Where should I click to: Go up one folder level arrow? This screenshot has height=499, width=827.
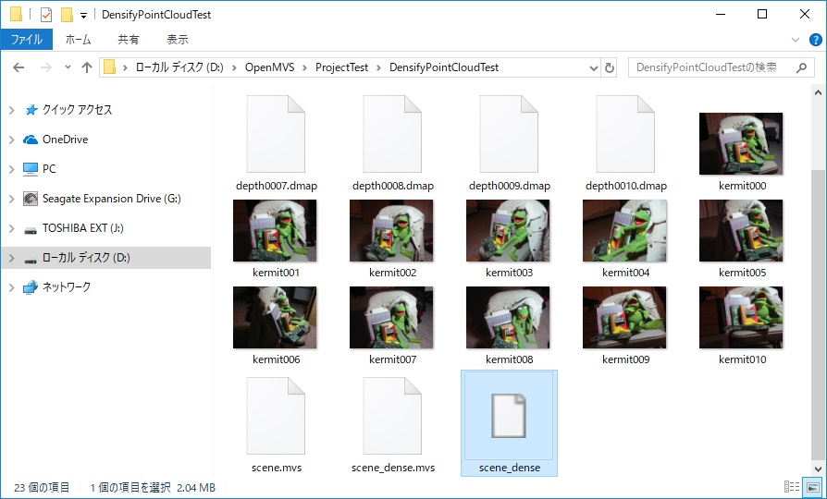tap(87, 67)
